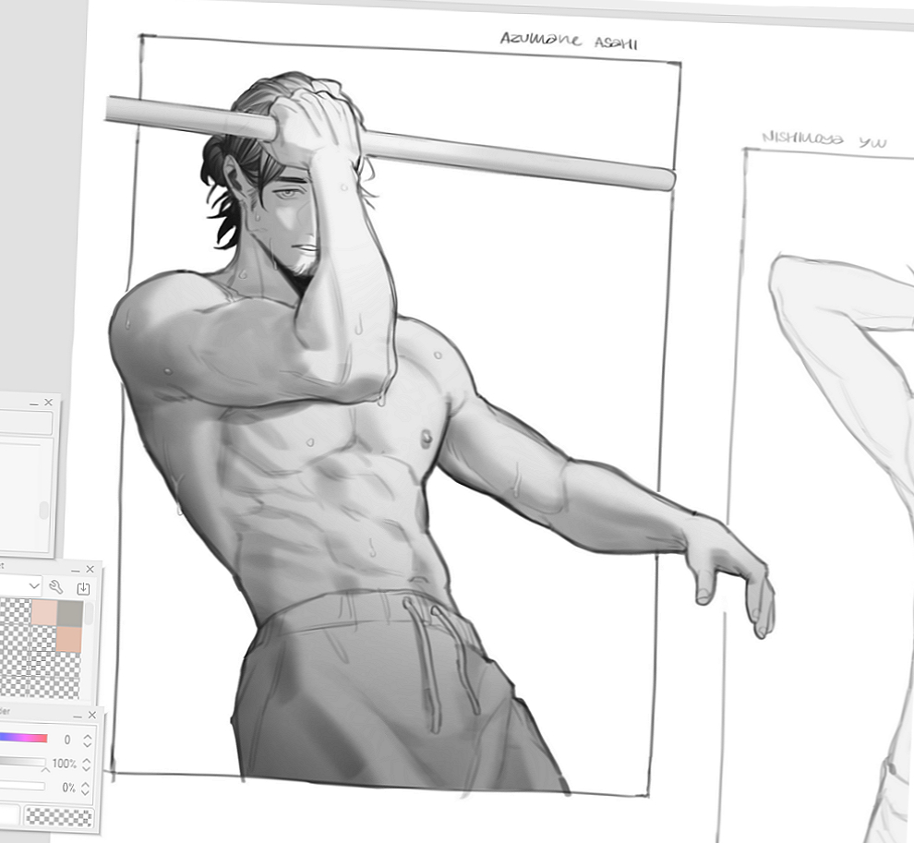914x843 pixels.
Task: Select the transparent color box
Action: click(x=59, y=817)
